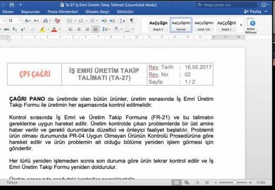Apply the Başlık 1 style
The height and width of the screenshot is (190, 275).
pos(226,25)
